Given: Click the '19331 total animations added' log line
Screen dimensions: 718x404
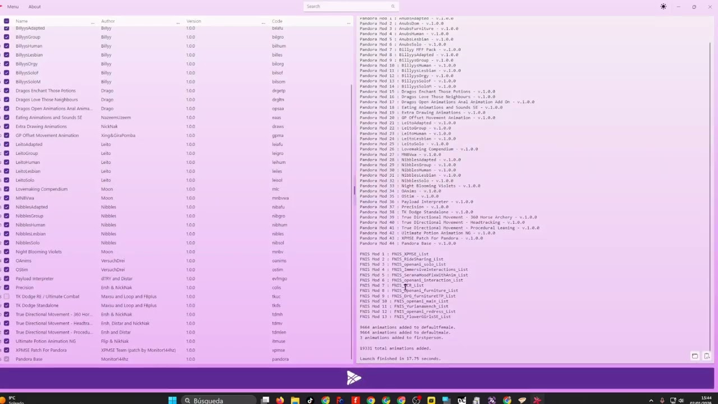Looking at the screenshot, I should tap(395, 348).
